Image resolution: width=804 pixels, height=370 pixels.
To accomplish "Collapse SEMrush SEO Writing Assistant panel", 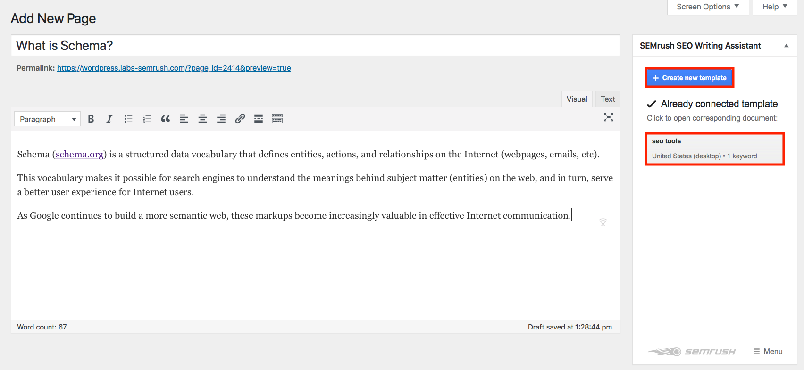I will (x=786, y=46).
